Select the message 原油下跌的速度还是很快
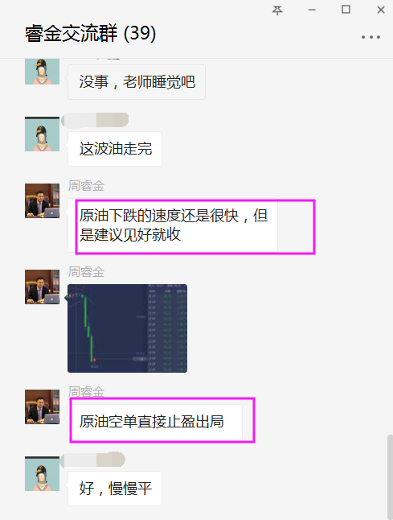The height and width of the screenshot is (520, 393). [173, 225]
